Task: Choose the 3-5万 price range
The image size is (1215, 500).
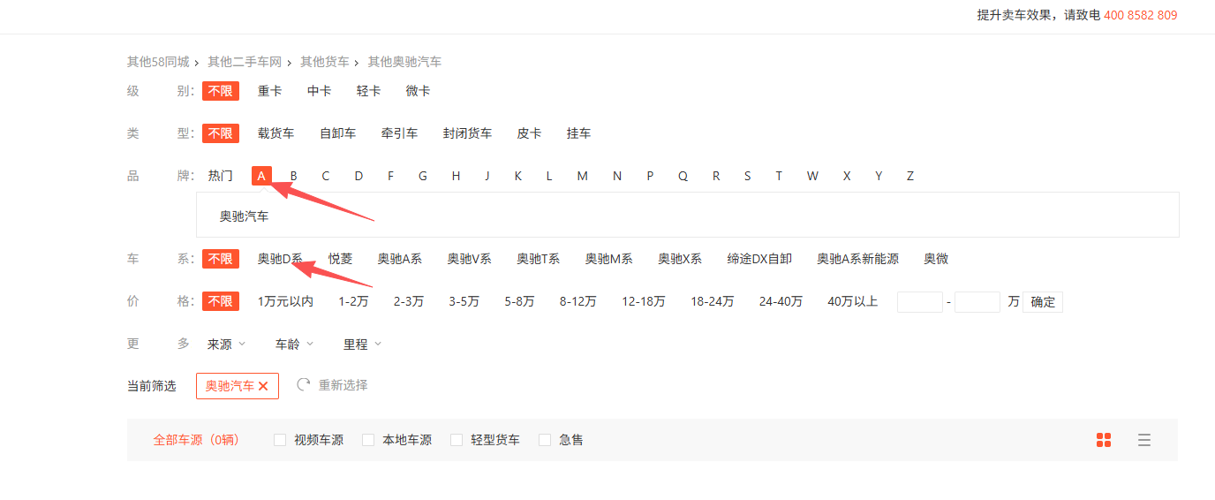Action: click(464, 302)
